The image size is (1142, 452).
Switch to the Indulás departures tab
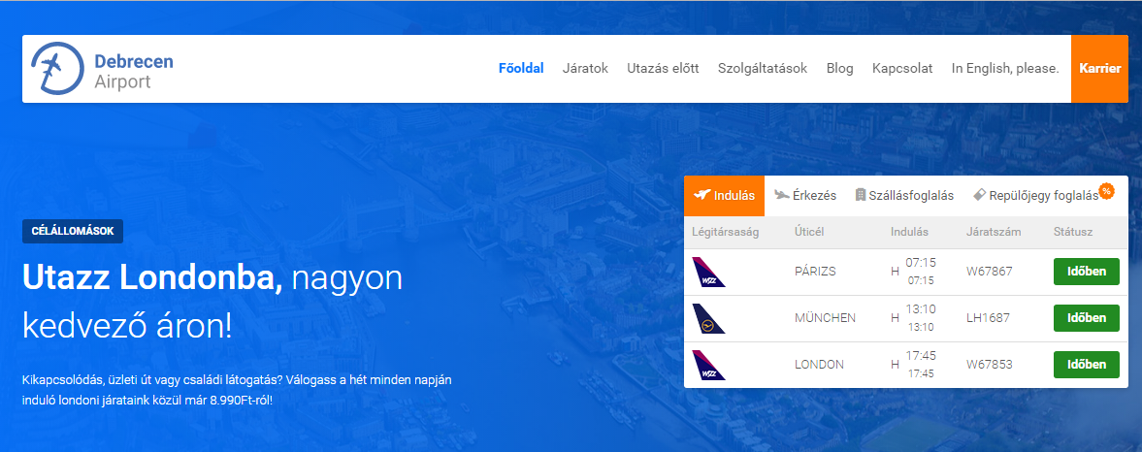coord(724,195)
